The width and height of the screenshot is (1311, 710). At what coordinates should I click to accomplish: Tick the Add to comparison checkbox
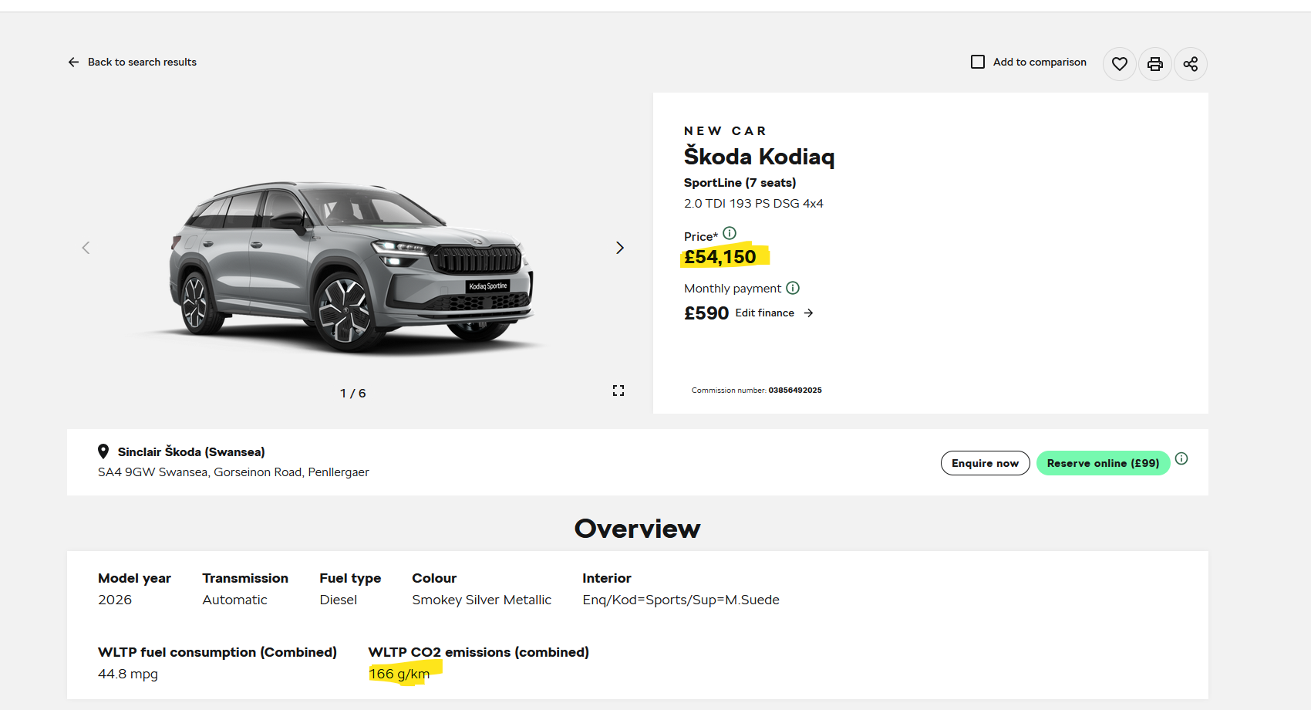click(978, 62)
